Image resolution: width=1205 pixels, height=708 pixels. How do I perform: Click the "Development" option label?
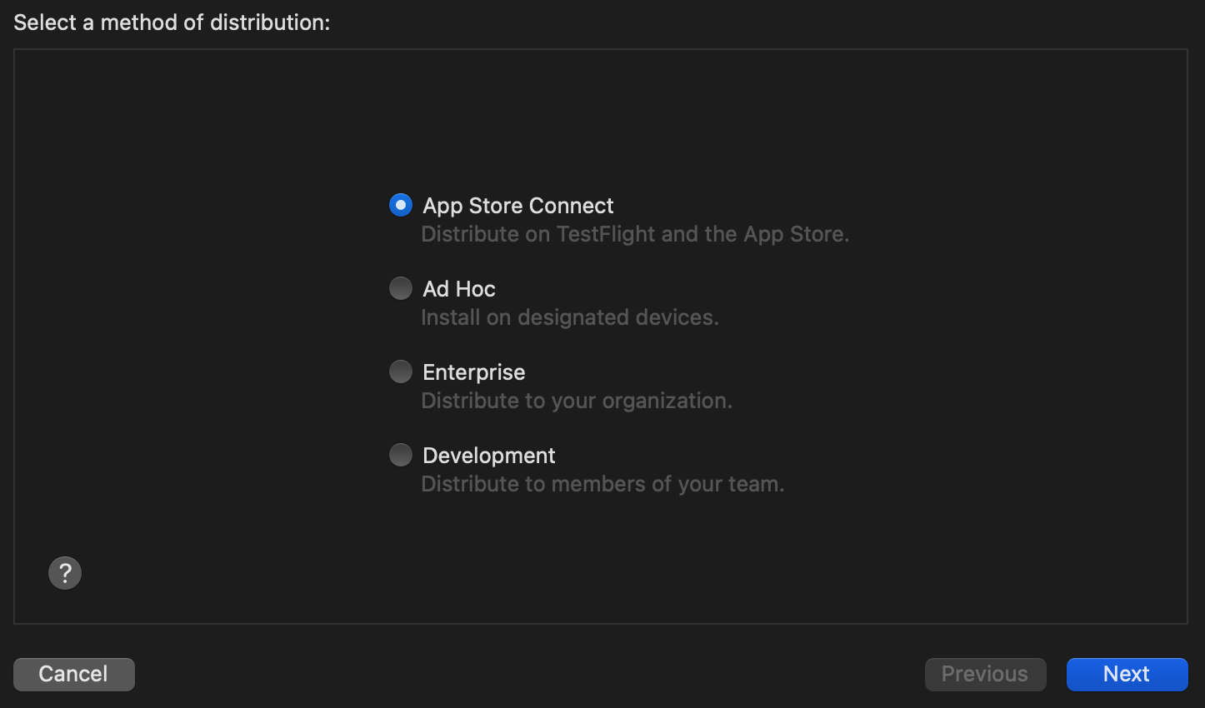click(x=488, y=456)
